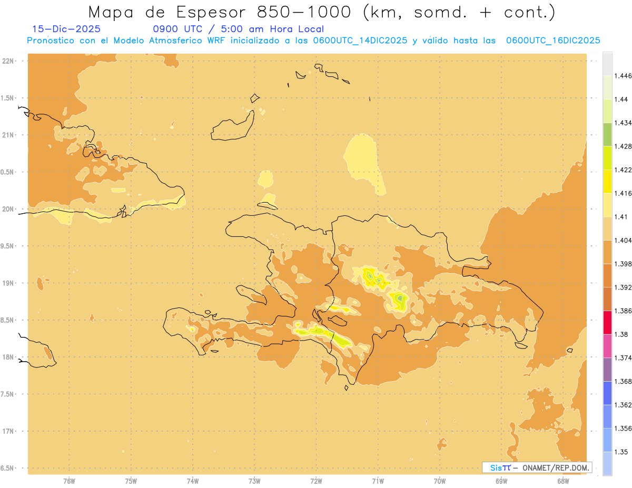Viewport: 632px width, 488px height.
Task: Click the legend value '1.398'
Action: pos(624,264)
